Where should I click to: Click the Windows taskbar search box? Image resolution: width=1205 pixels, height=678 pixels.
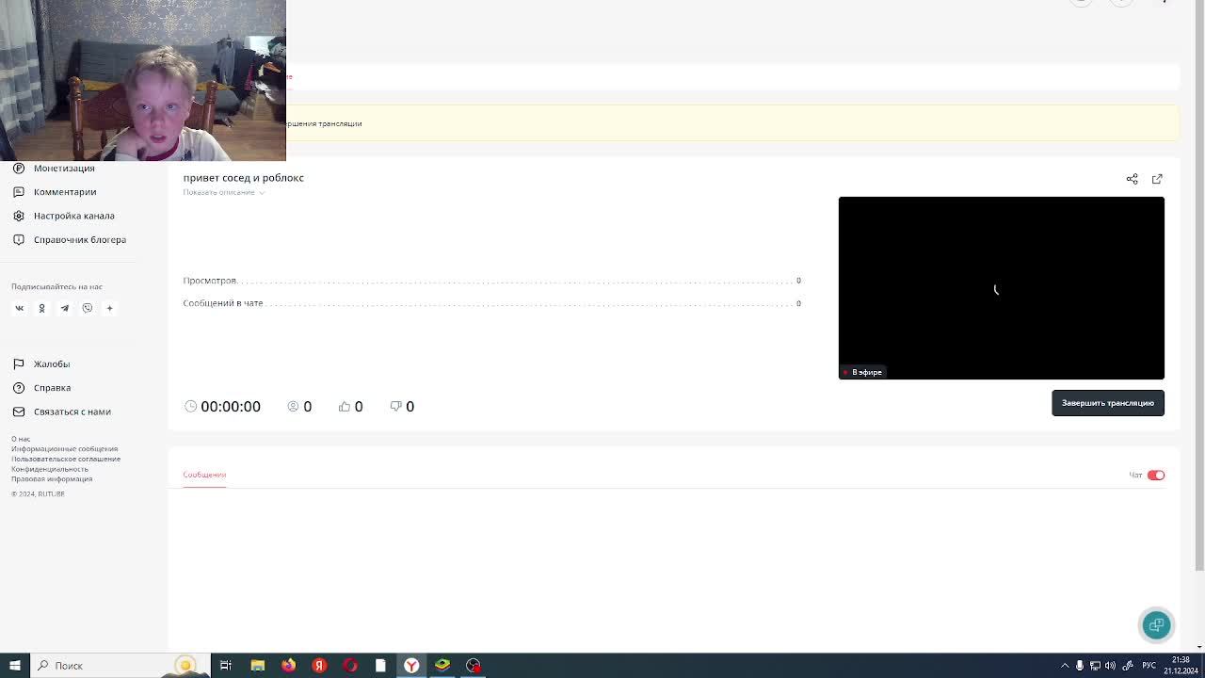coord(120,666)
